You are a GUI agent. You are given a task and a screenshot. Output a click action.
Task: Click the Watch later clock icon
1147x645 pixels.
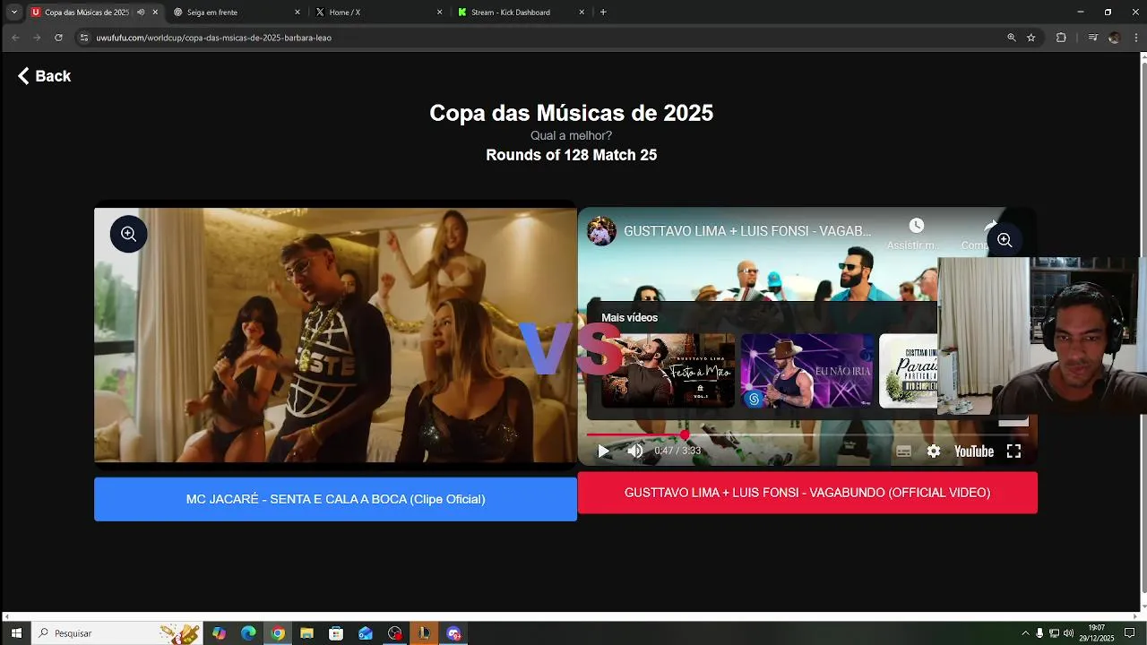(x=916, y=226)
